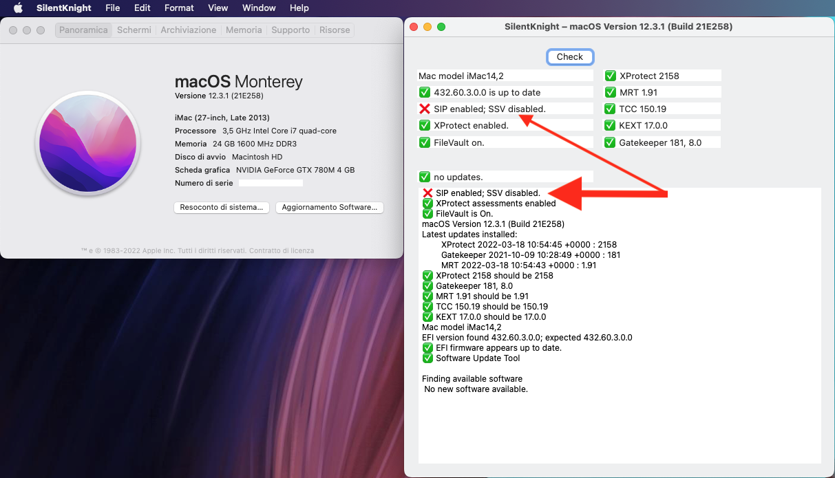Image resolution: width=835 pixels, height=478 pixels.
Task: Click green checkmark beside MRT 1.91 field
Action: pos(611,92)
